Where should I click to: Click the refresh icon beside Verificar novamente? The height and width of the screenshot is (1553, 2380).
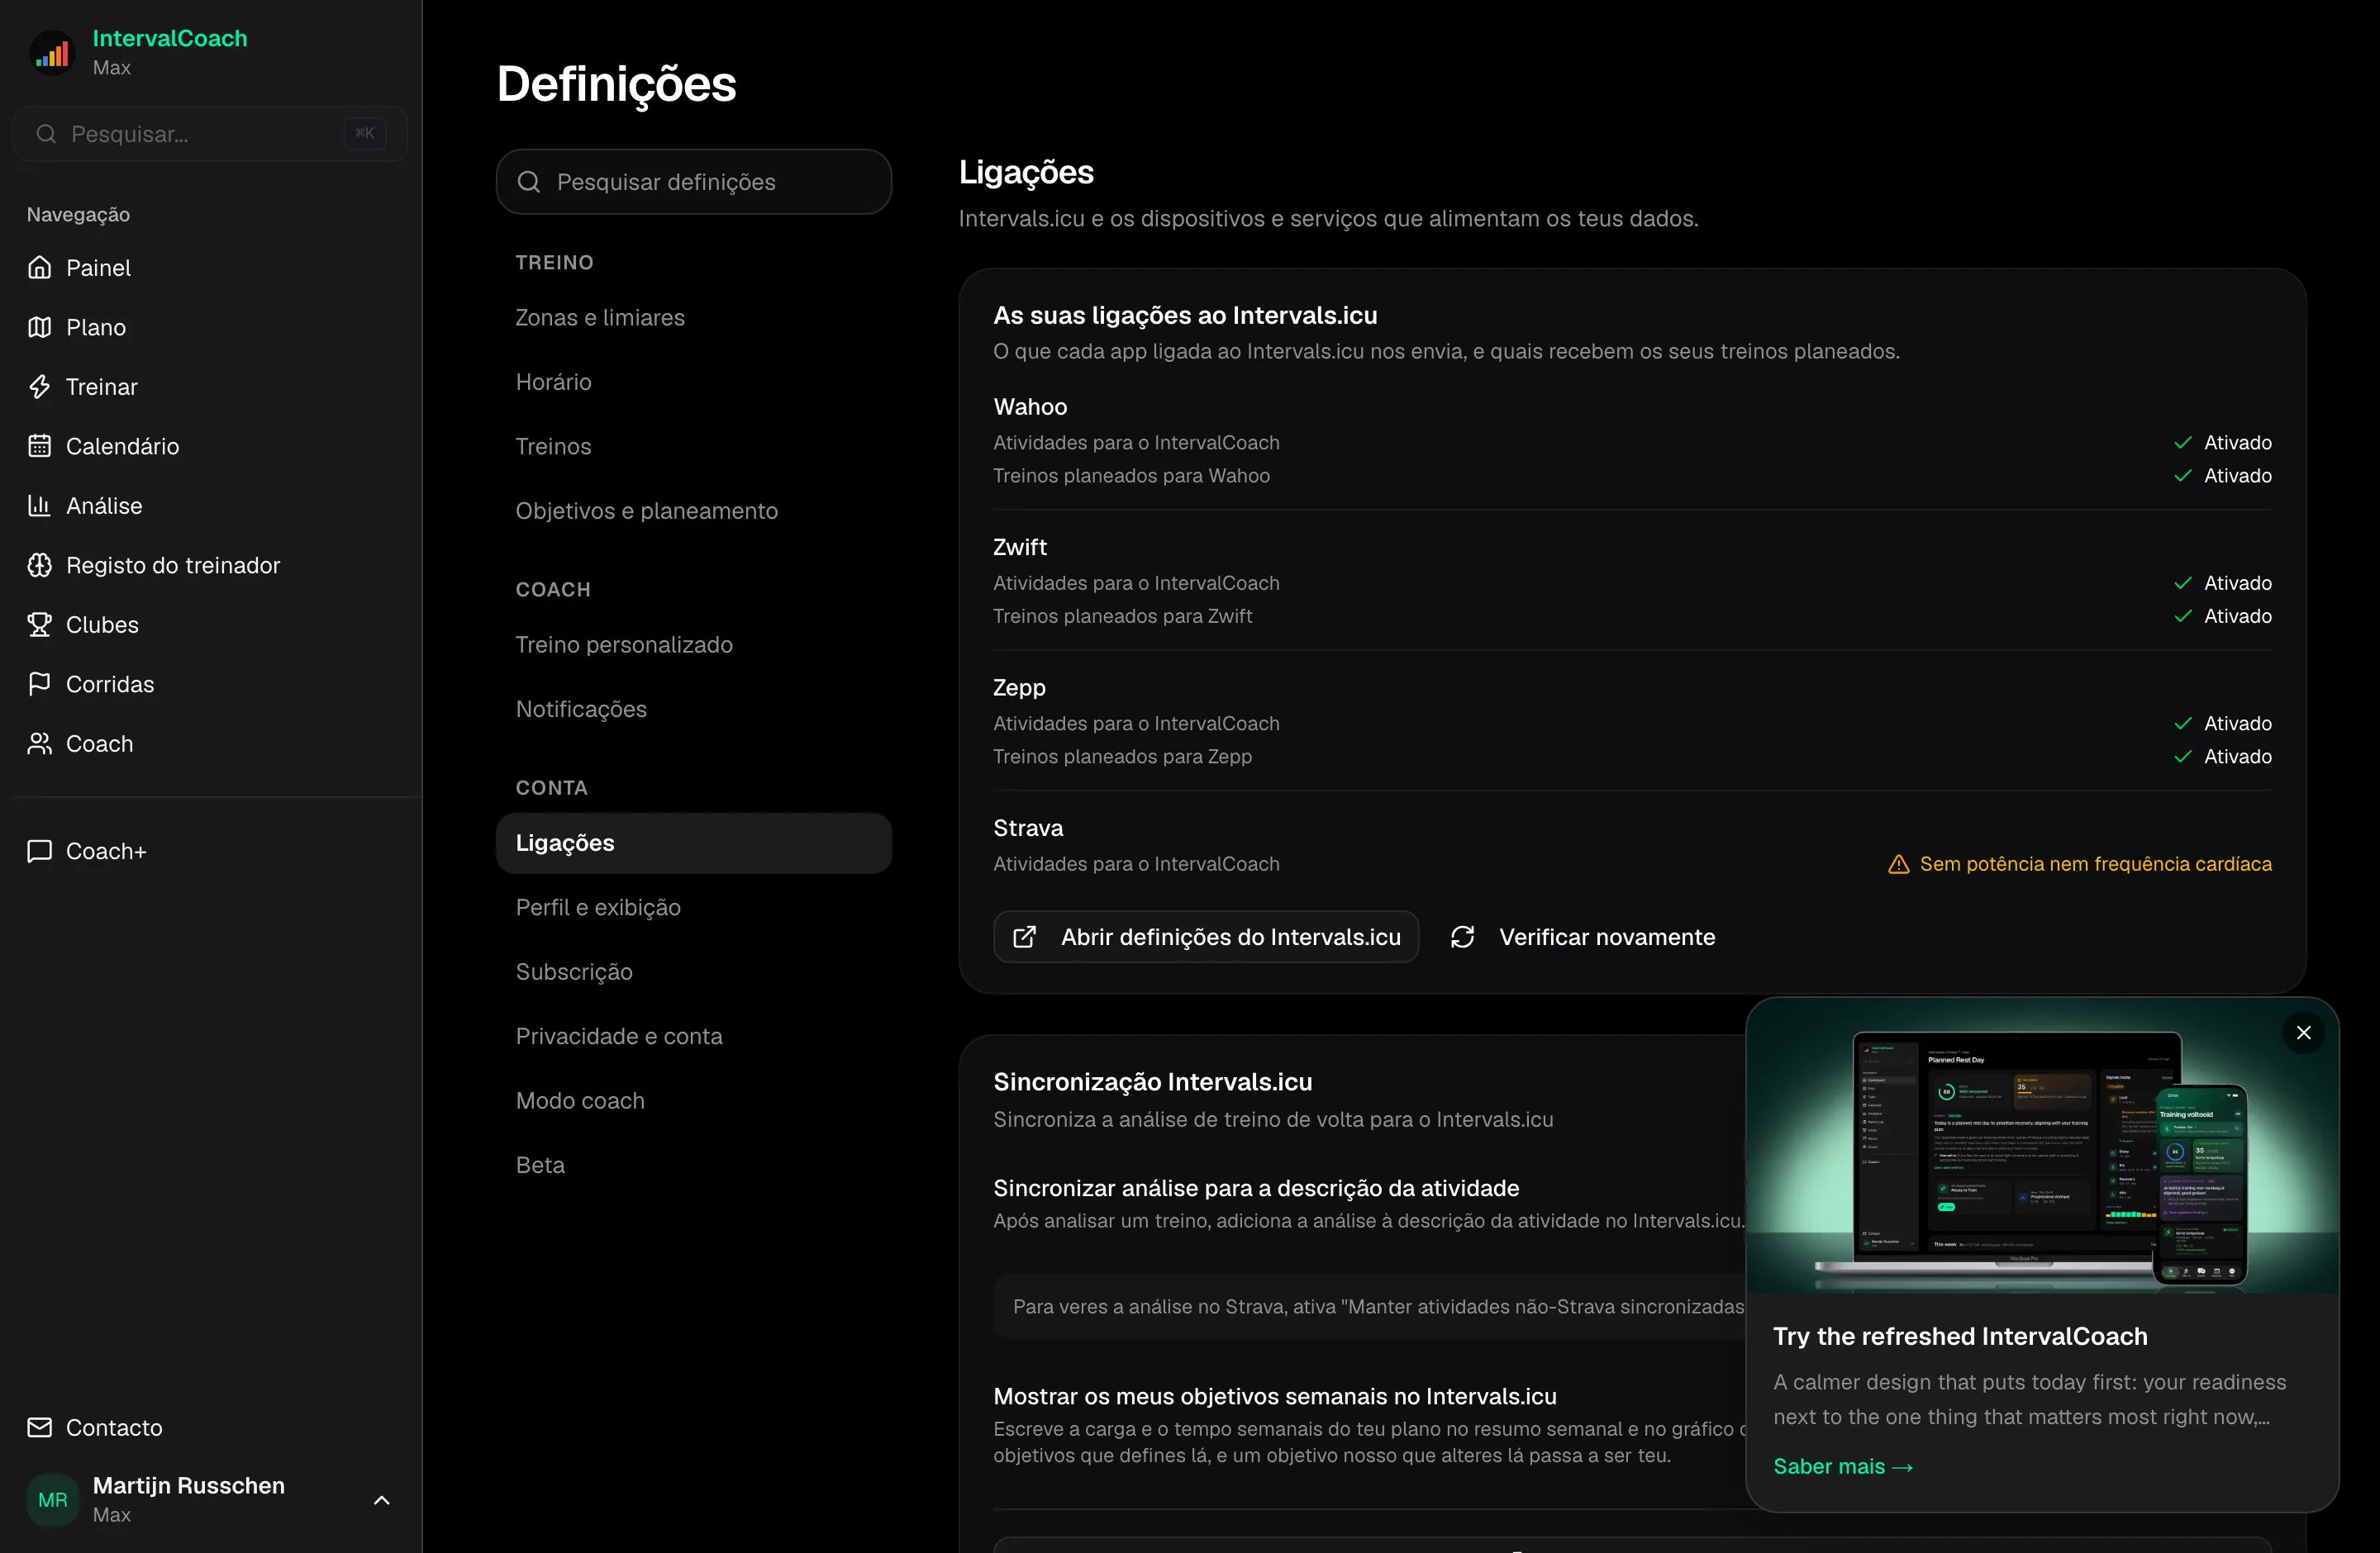tap(1463, 938)
